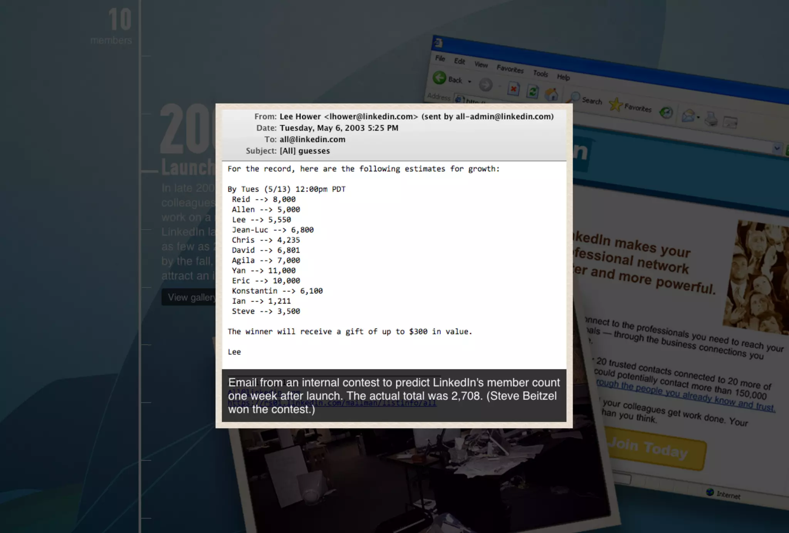This screenshot has height=533, width=789.
Task: Open the Help menu in browser window
Action: tap(563, 77)
